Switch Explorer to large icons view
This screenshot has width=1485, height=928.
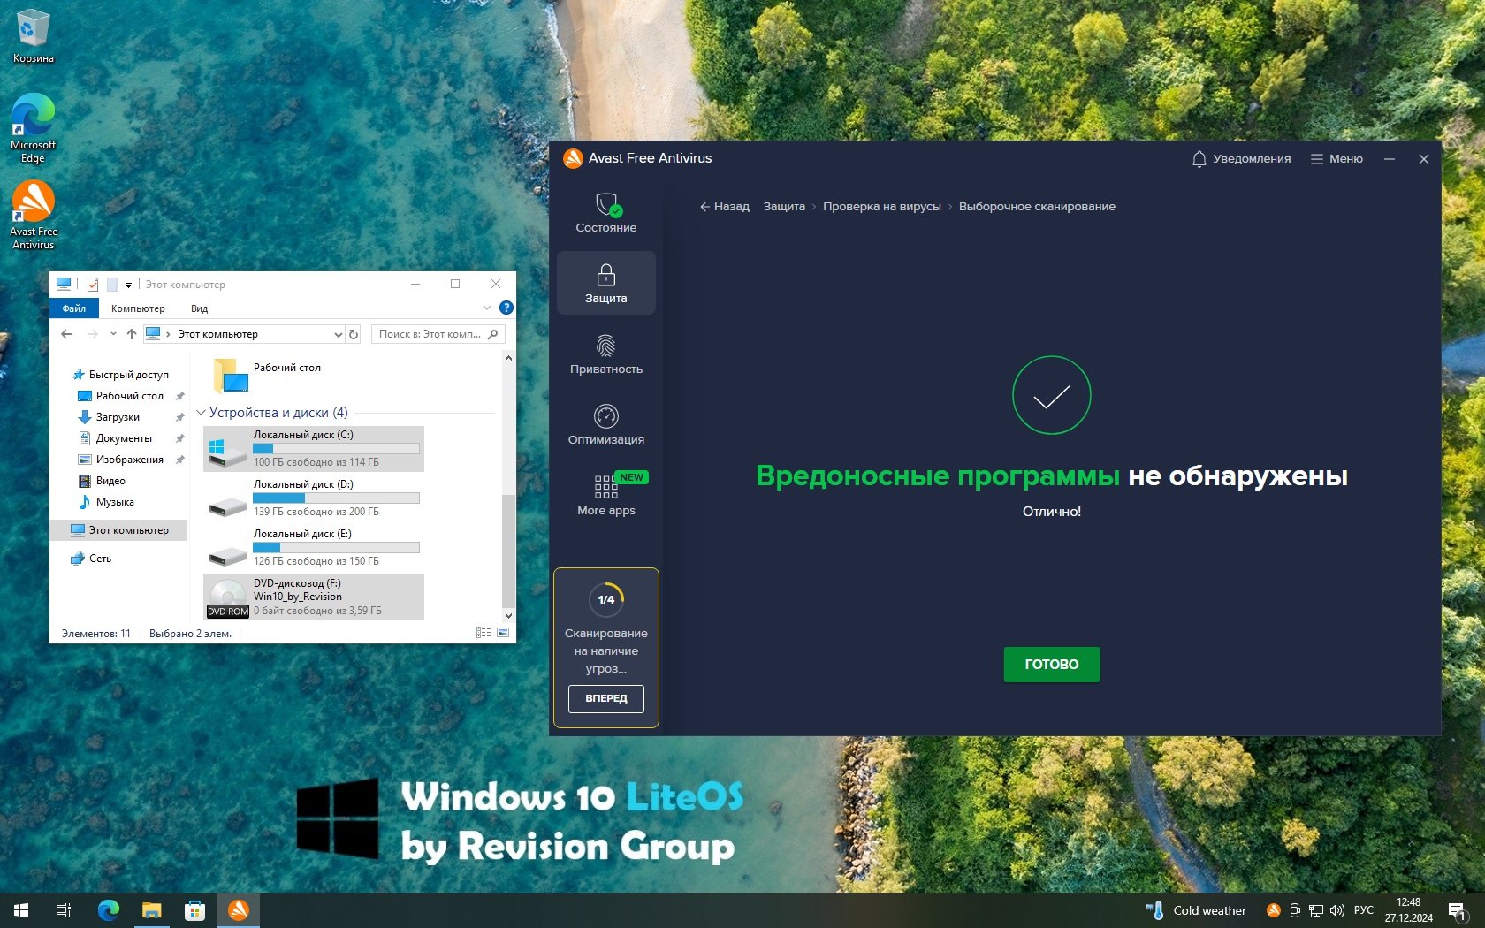tap(503, 633)
